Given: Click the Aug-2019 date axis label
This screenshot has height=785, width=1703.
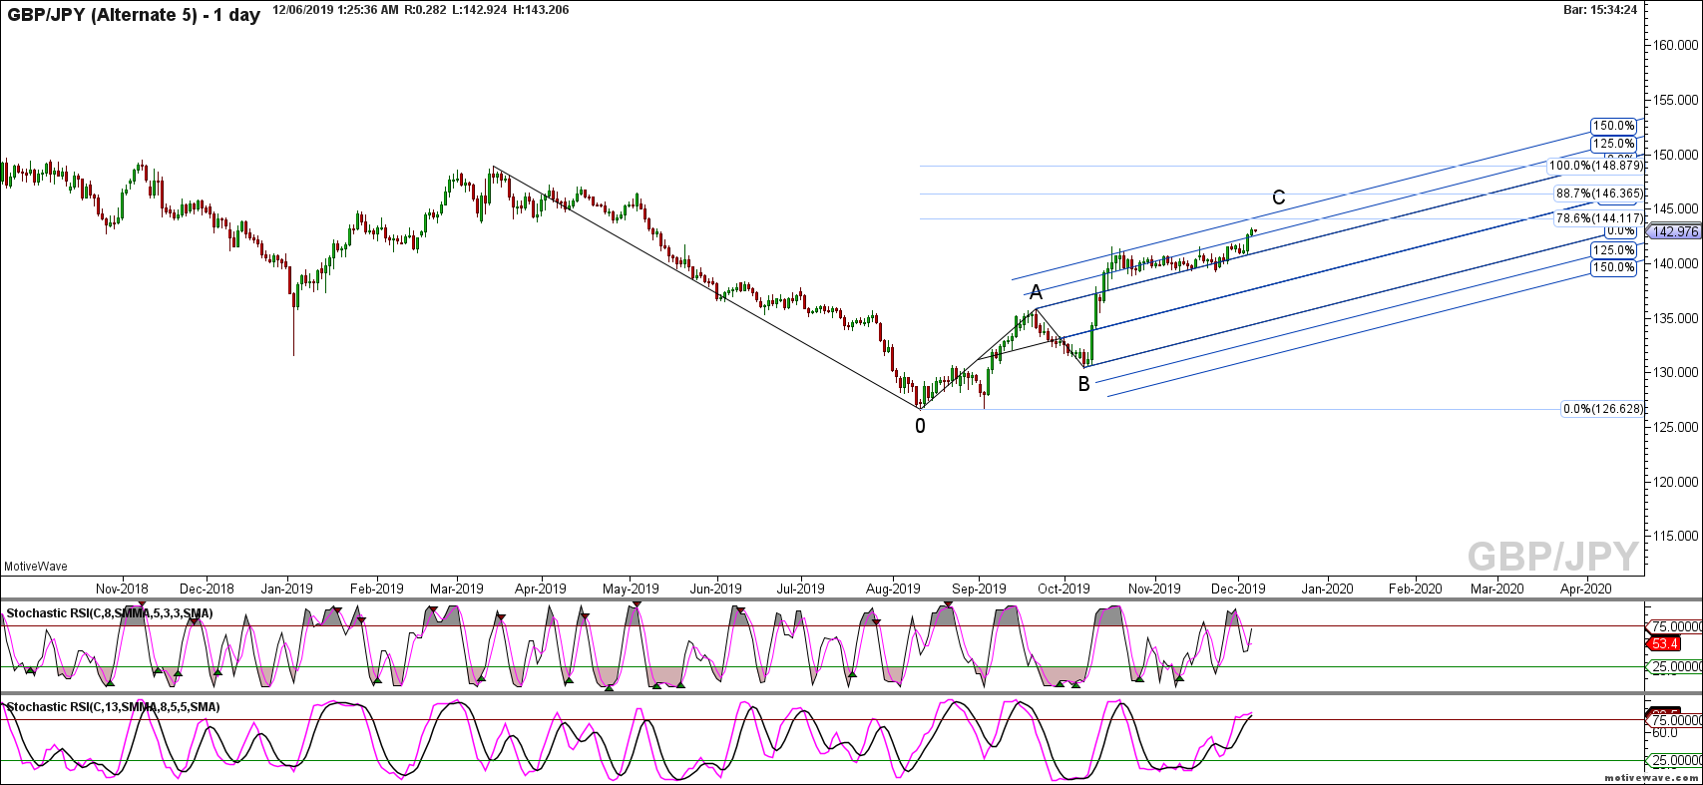Looking at the screenshot, I should click(x=892, y=589).
